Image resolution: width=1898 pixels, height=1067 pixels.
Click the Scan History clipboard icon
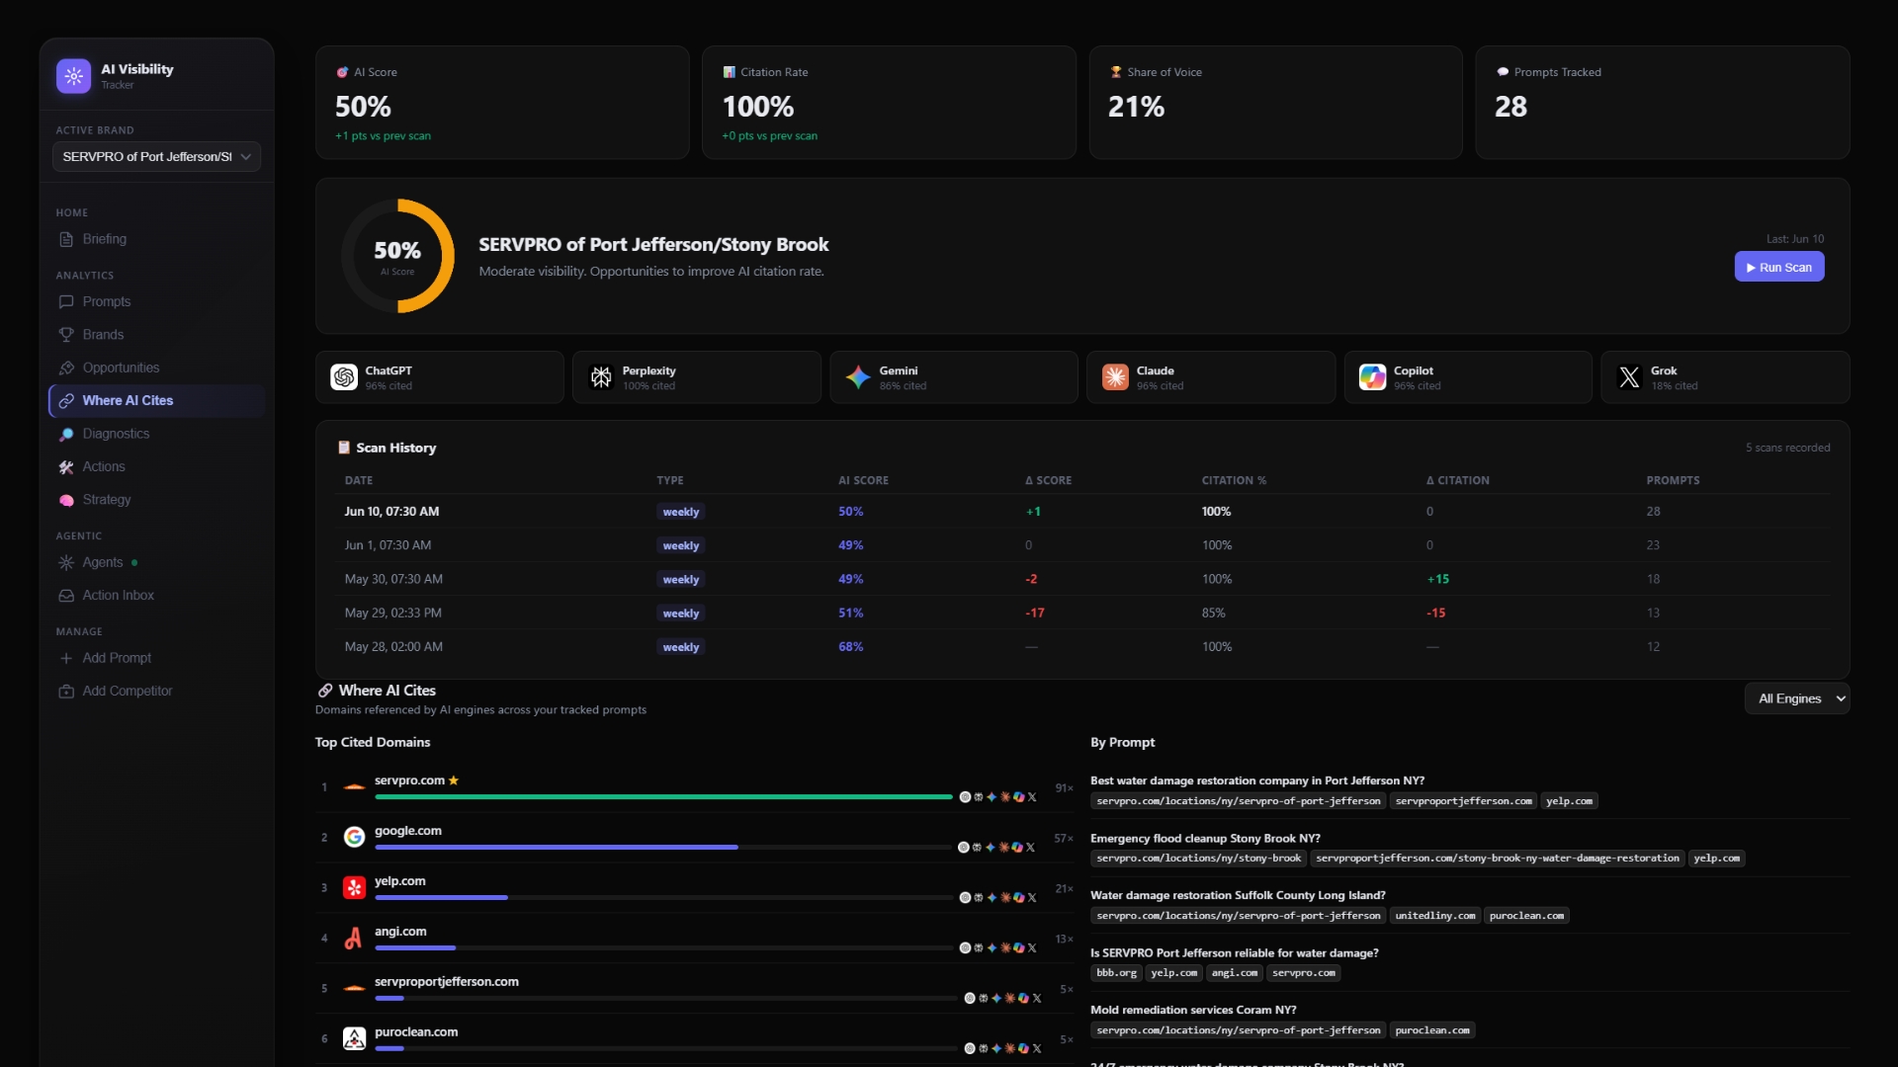point(344,448)
